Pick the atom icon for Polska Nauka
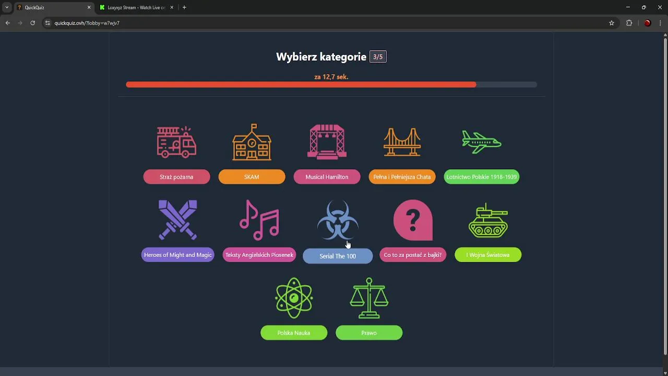The height and width of the screenshot is (376, 668). click(294, 298)
